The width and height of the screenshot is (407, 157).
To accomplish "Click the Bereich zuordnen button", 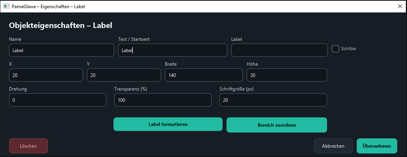I will tap(277, 125).
